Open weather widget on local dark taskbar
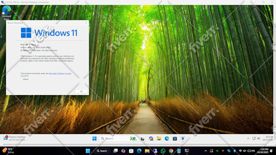276x155 pixels. pos(8,151)
